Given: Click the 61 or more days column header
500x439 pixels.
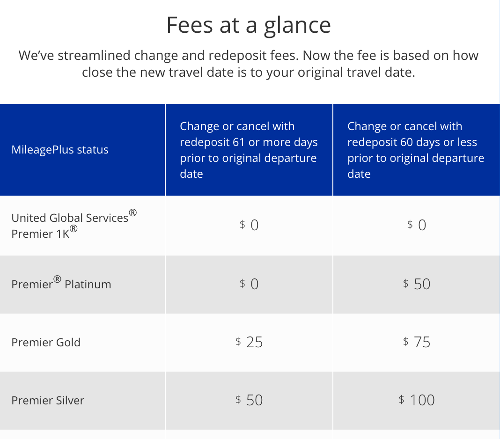Looking at the screenshot, I should 249,150.
